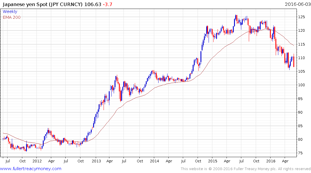Click the copyright notice 'Fuller Treacy Money plc'
The width and height of the screenshot is (311, 173).
[255, 169]
